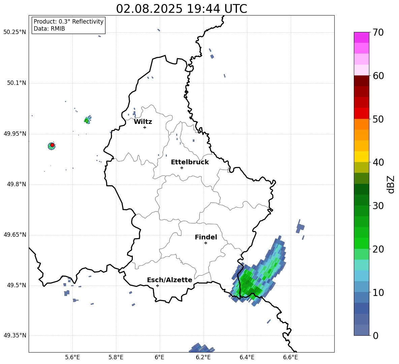Click the Data: RMIB label
Screen dimensions: 399x364
(49, 29)
